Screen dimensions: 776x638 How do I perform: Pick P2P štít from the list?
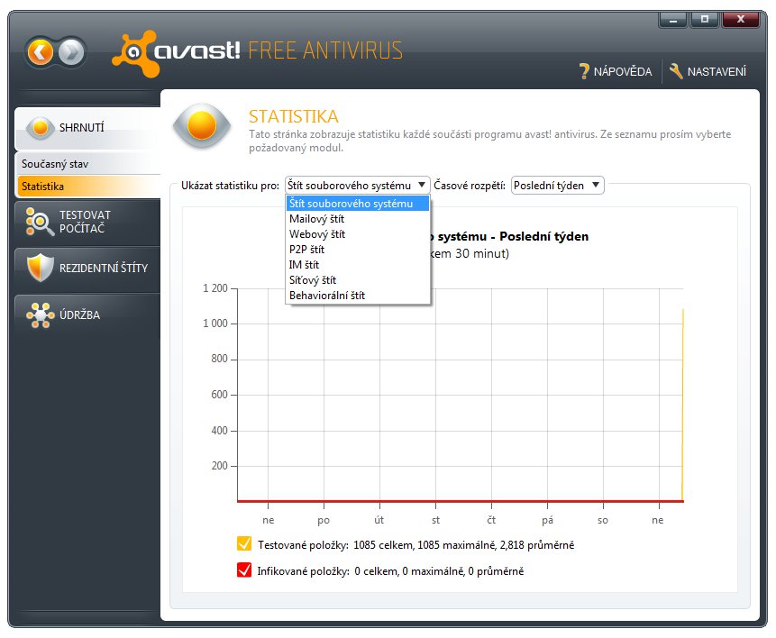[x=357, y=250]
